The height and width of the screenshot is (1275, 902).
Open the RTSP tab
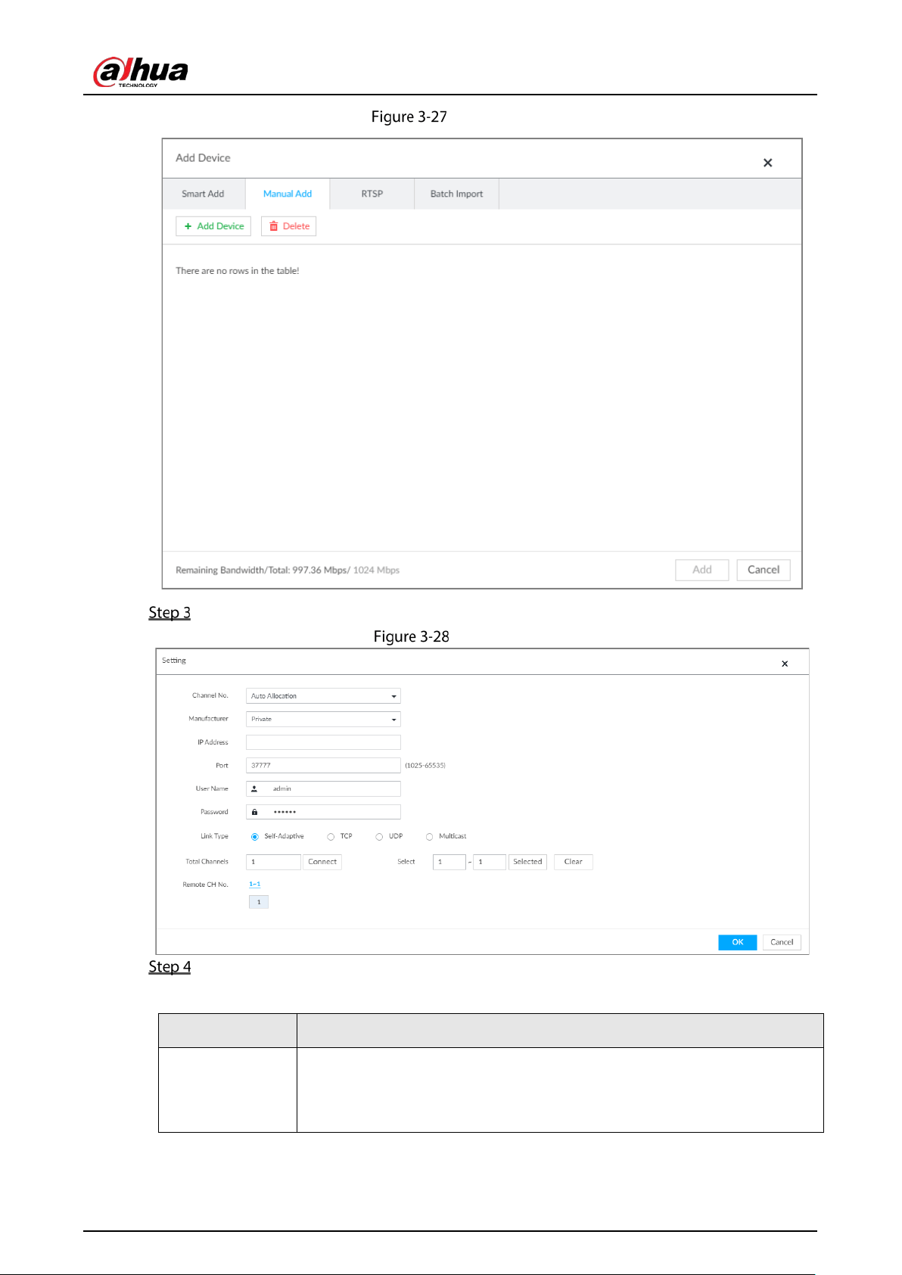[372, 194]
